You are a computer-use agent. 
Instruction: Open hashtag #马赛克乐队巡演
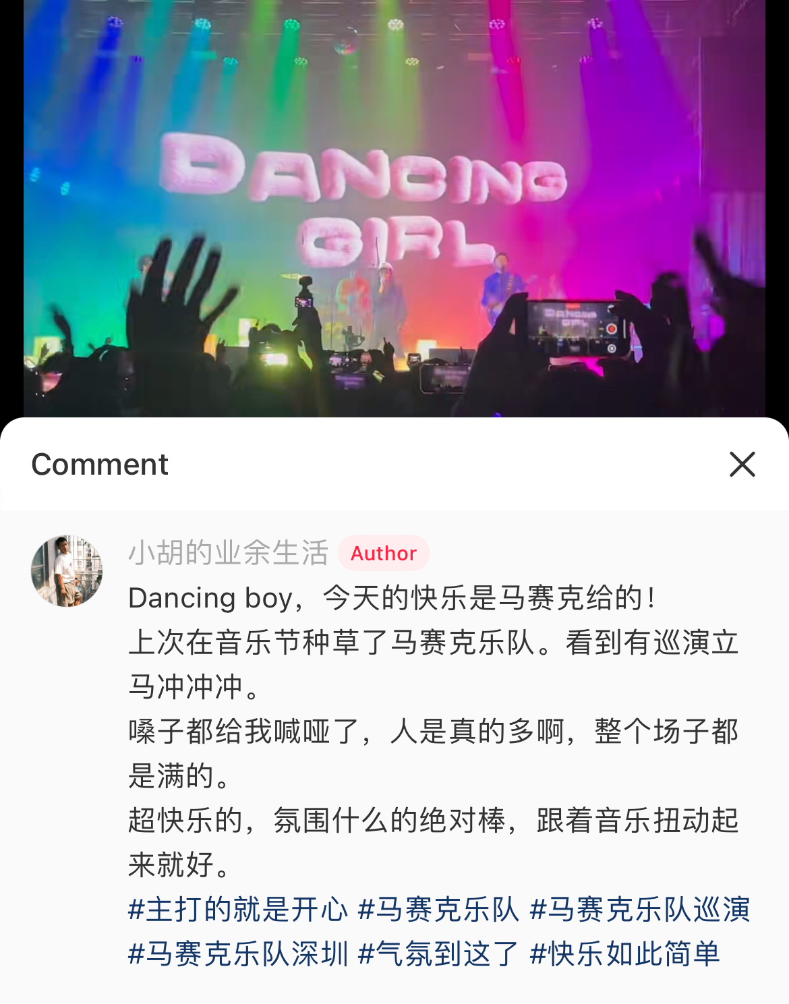pyautogui.click(x=640, y=909)
